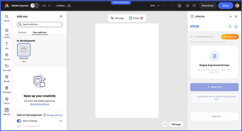Click the Open up your creativity heading
Screen dimensions: 242x131
point(40,96)
